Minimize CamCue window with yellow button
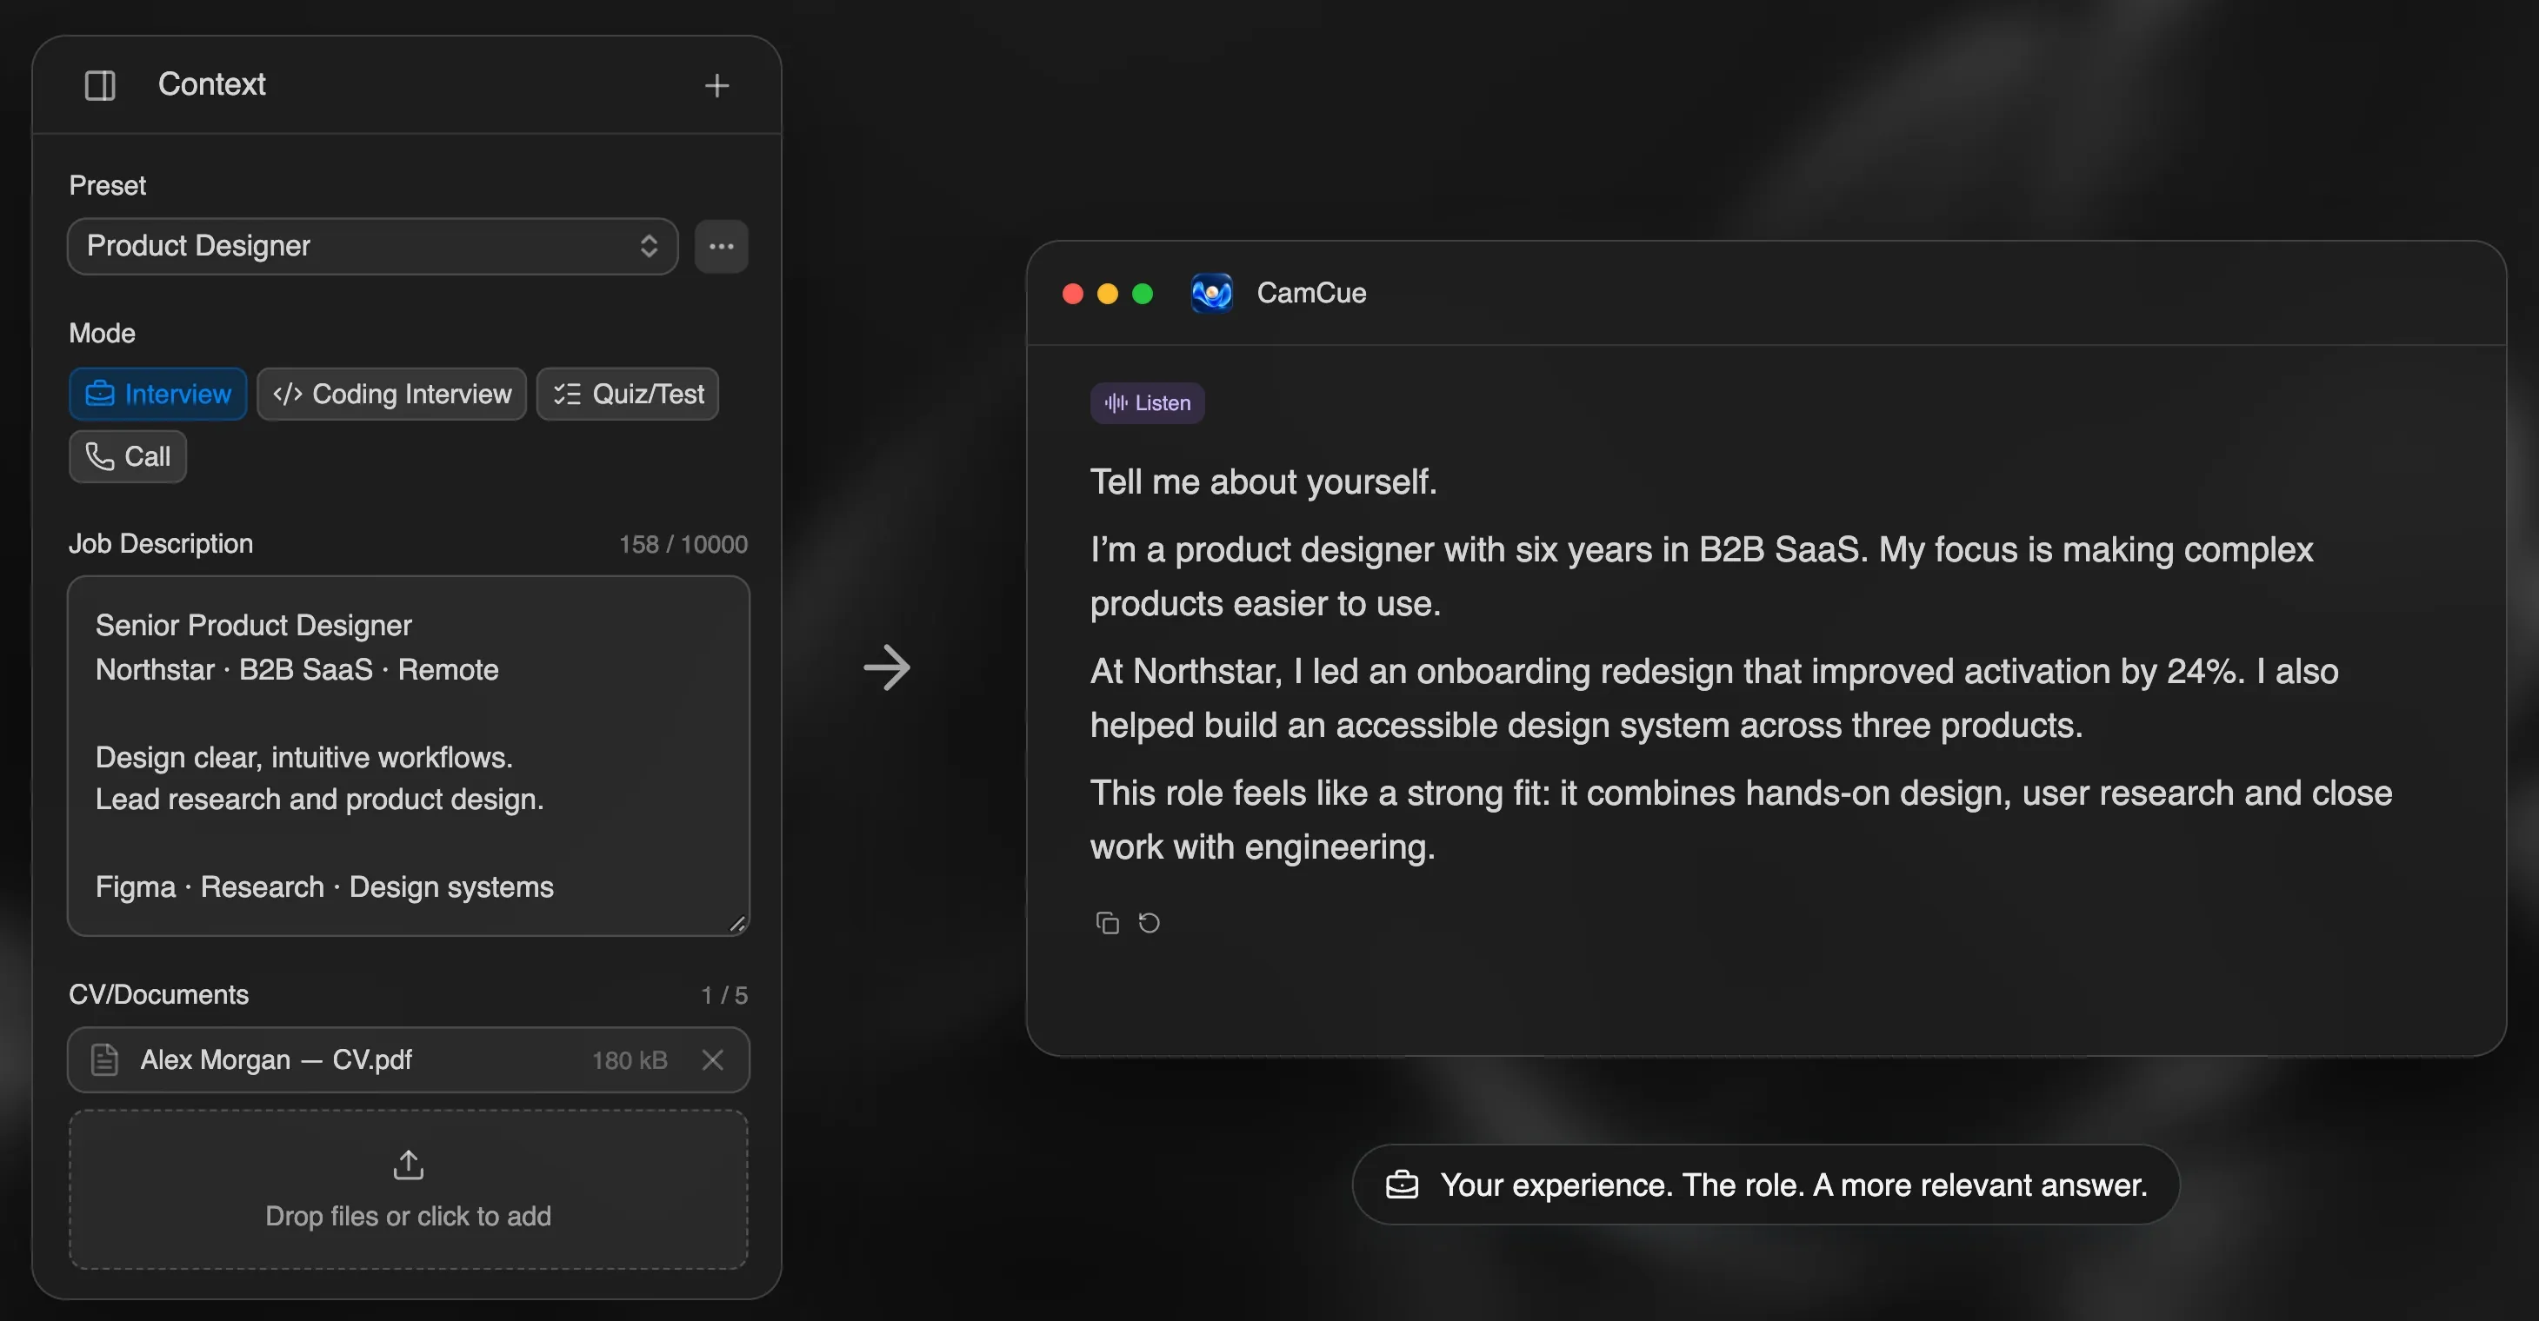 click(1108, 294)
